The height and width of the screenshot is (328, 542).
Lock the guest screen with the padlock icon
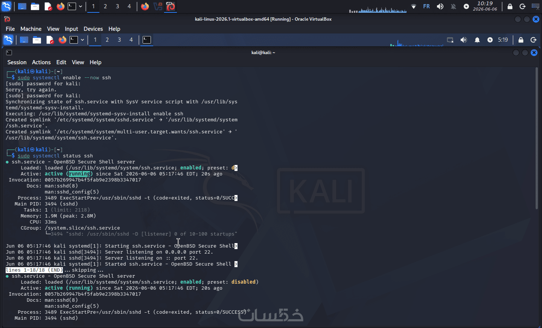[521, 40]
